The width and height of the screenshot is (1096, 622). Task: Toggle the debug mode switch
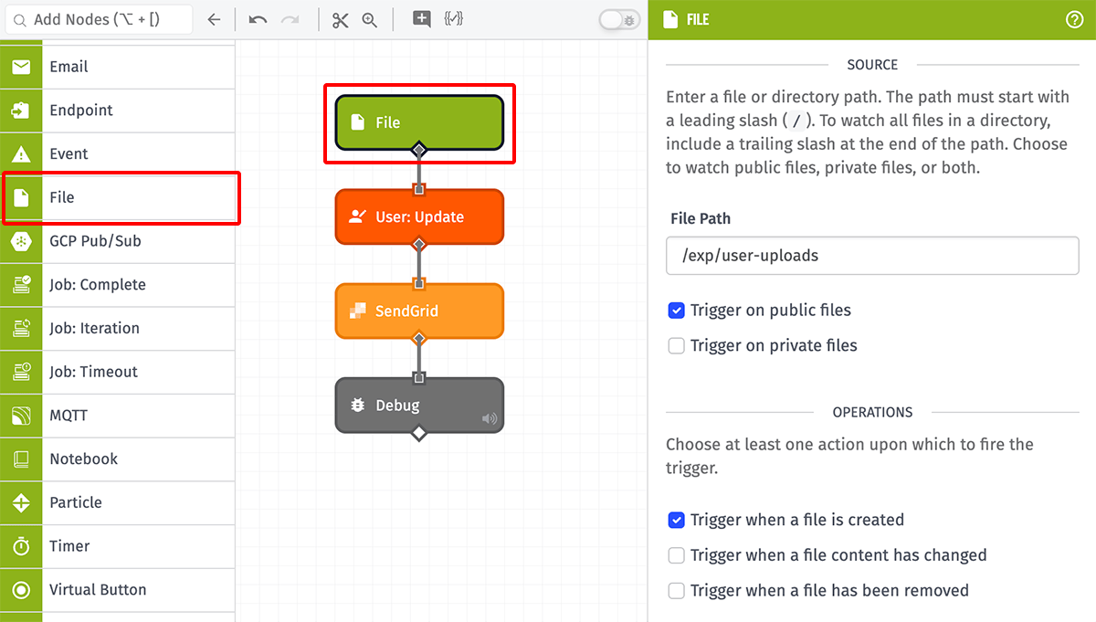point(619,19)
